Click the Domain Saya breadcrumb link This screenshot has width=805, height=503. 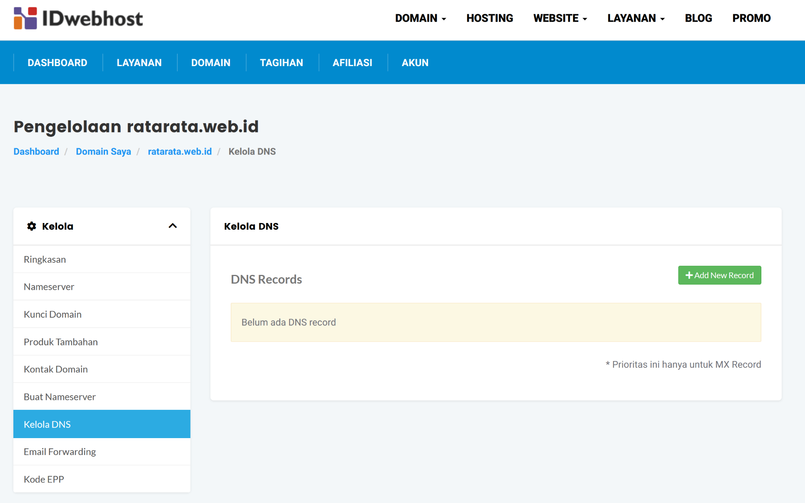(x=103, y=151)
